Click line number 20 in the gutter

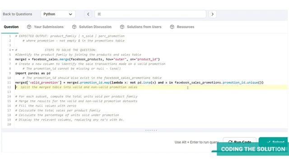pos(9,124)
